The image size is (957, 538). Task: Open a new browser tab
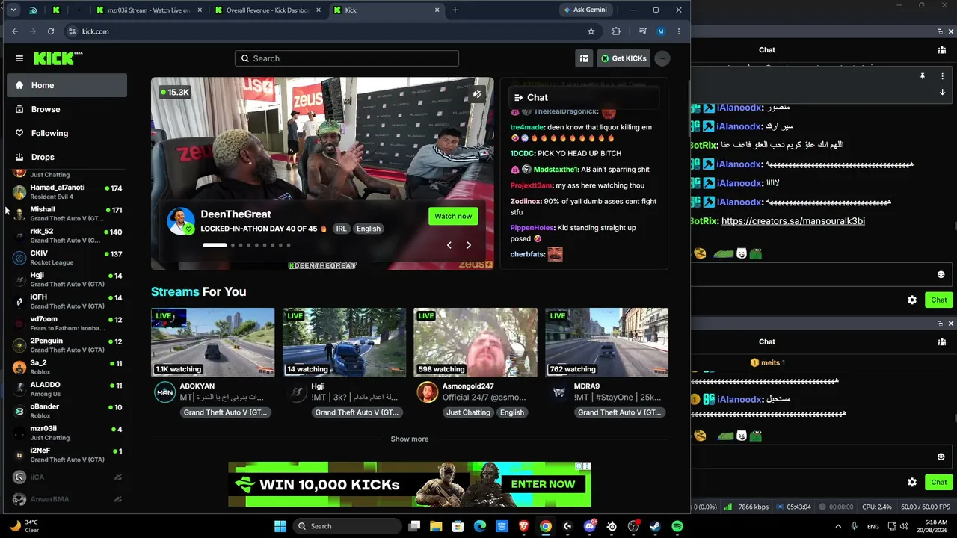click(455, 10)
